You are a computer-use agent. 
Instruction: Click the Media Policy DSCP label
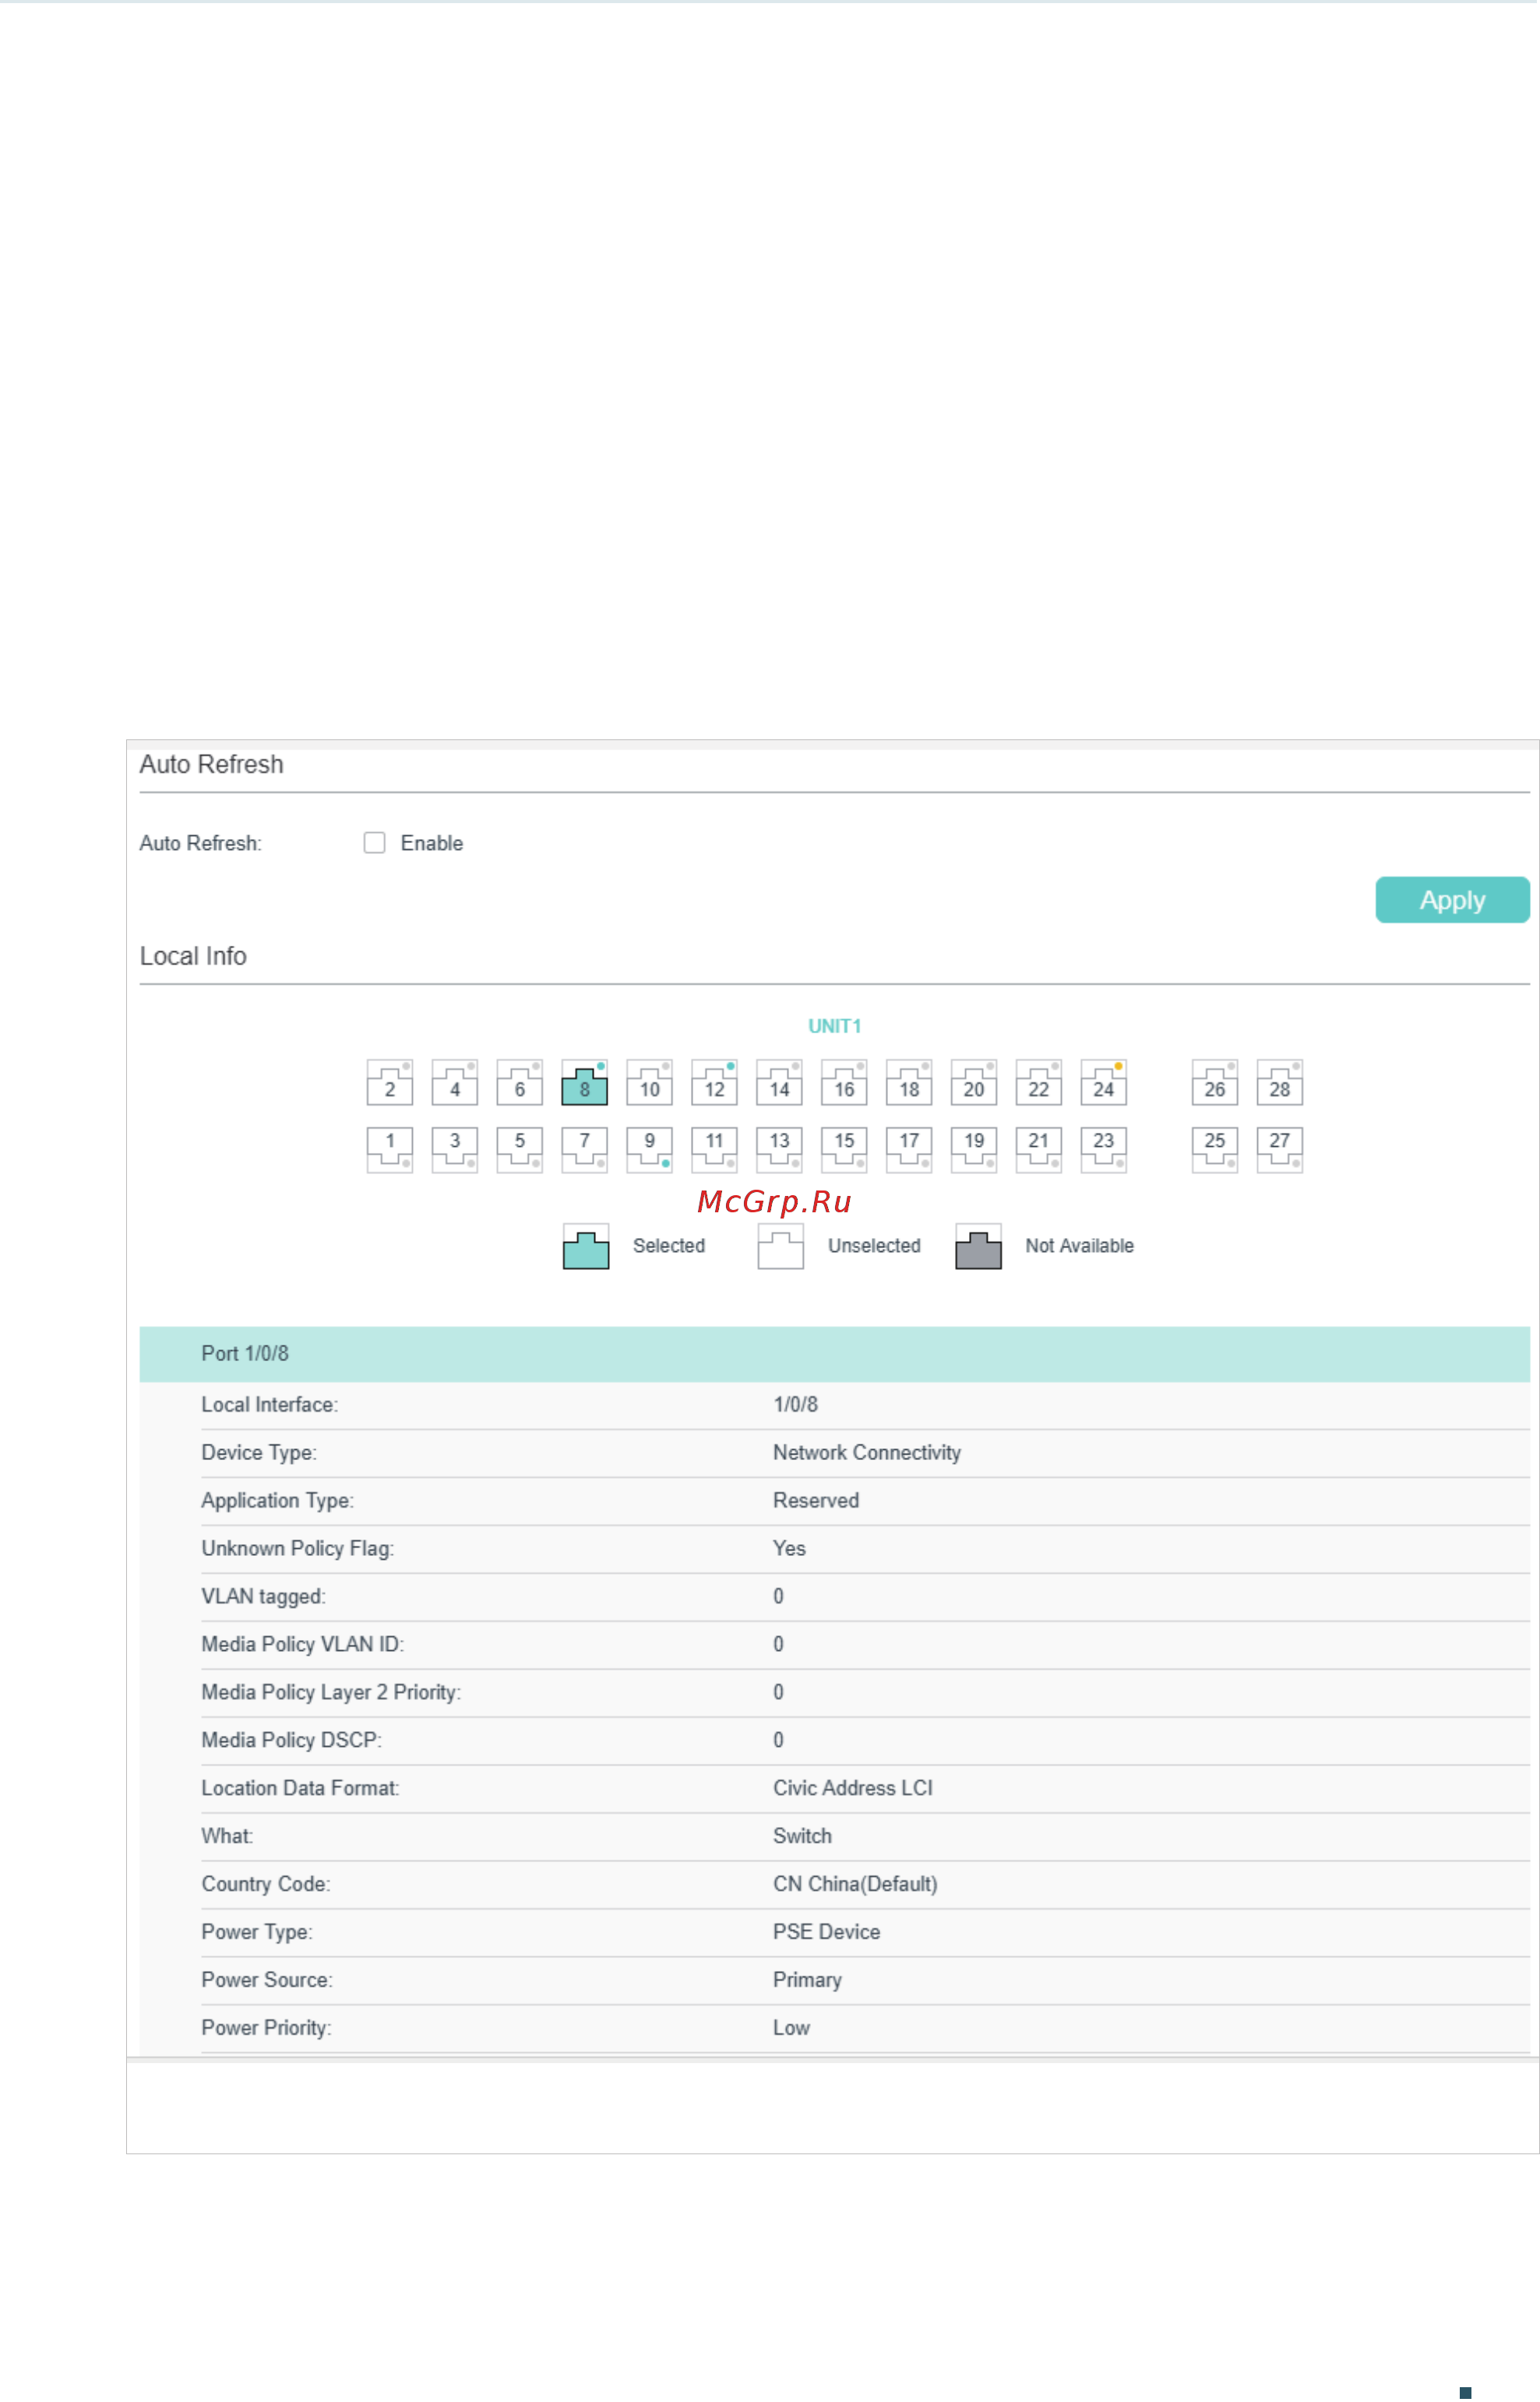[292, 1741]
